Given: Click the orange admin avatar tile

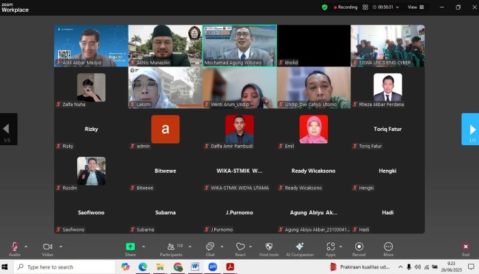Looking at the screenshot, I should pos(166,129).
